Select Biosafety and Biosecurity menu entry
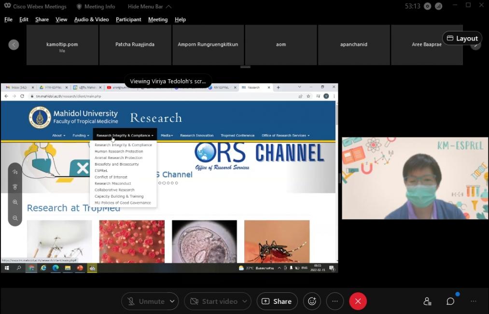The height and width of the screenshot is (314, 489). coord(117,164)
